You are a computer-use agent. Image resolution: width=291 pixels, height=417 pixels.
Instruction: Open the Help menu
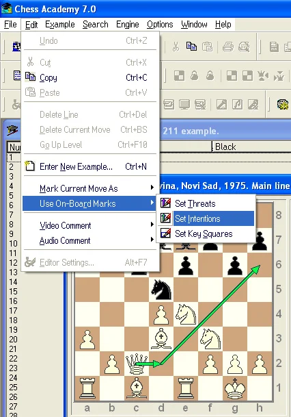click(x=223, y=25)
